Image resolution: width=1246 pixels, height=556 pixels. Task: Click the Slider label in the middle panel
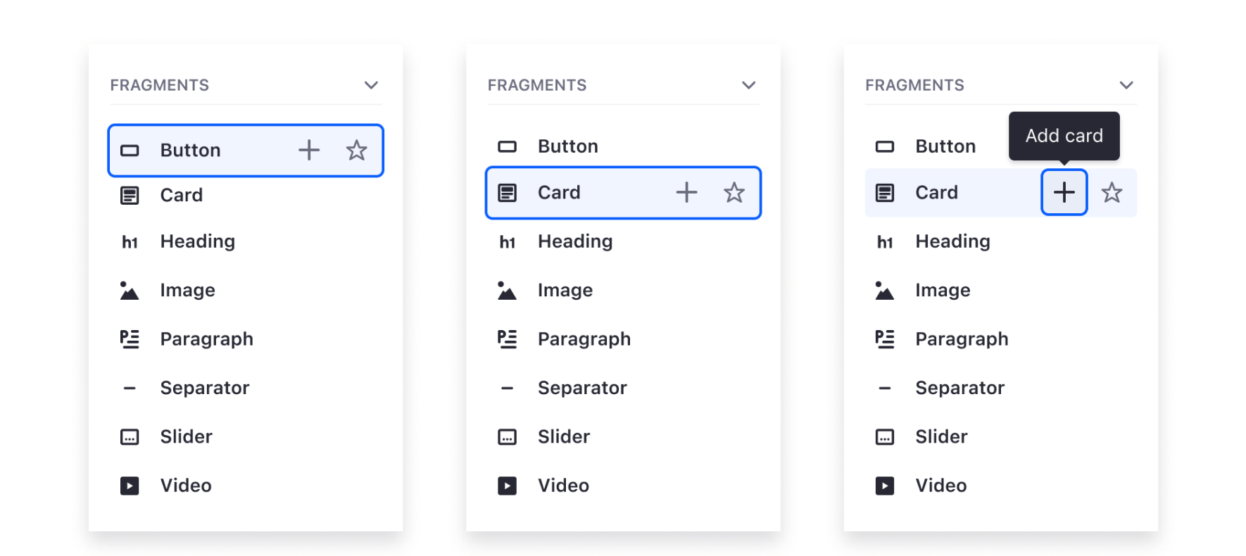click(x=563, y=437)
